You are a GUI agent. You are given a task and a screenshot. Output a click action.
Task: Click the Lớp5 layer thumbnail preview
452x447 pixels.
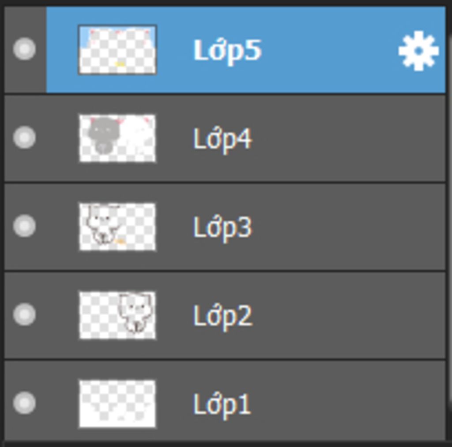(x=117, y=50)
